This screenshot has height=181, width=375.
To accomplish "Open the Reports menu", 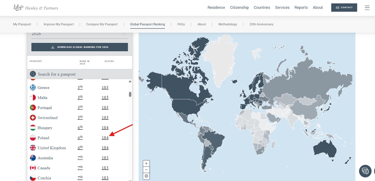I will point(301,8).
